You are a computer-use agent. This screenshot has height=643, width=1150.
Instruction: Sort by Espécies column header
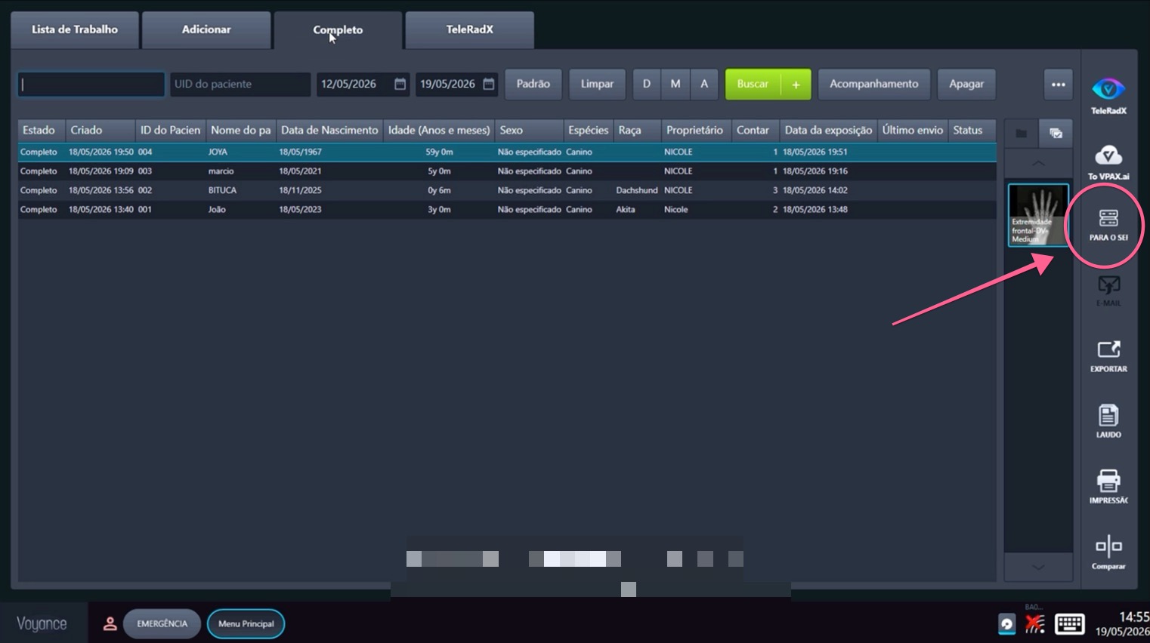point(589,131)
